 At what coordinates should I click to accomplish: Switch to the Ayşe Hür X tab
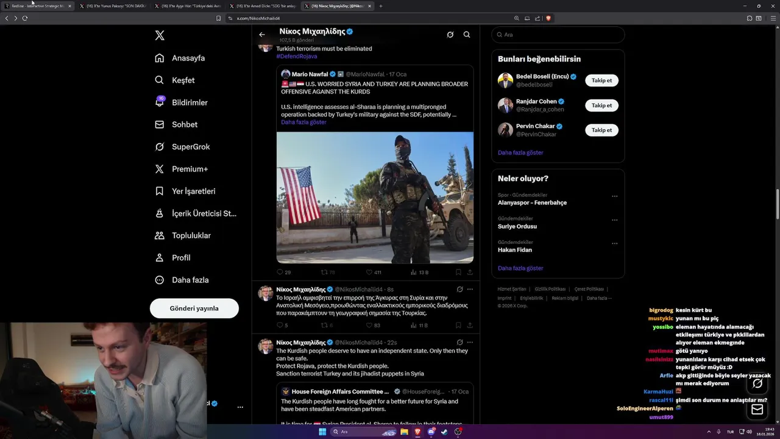click(x=188, y=6)
